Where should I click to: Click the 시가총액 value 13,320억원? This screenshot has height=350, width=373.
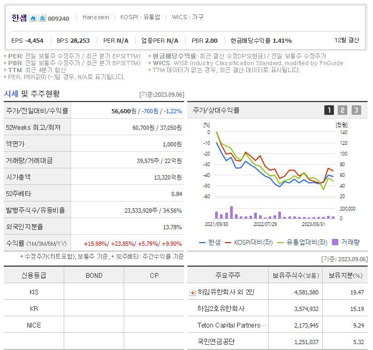[168, 177]
